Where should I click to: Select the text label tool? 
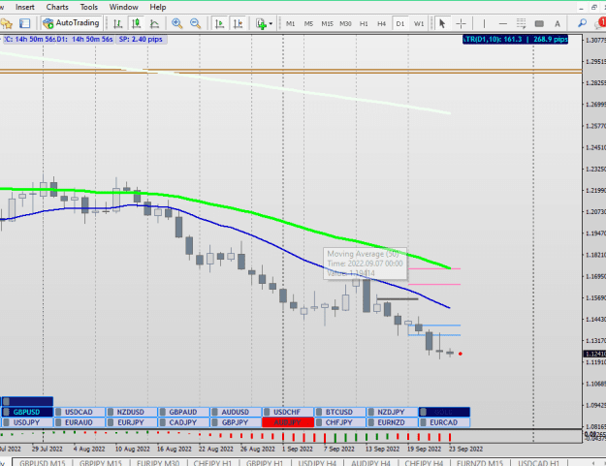558,23
